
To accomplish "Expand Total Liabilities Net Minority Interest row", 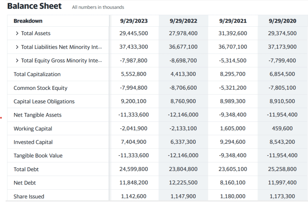I will tap(17, 47).
